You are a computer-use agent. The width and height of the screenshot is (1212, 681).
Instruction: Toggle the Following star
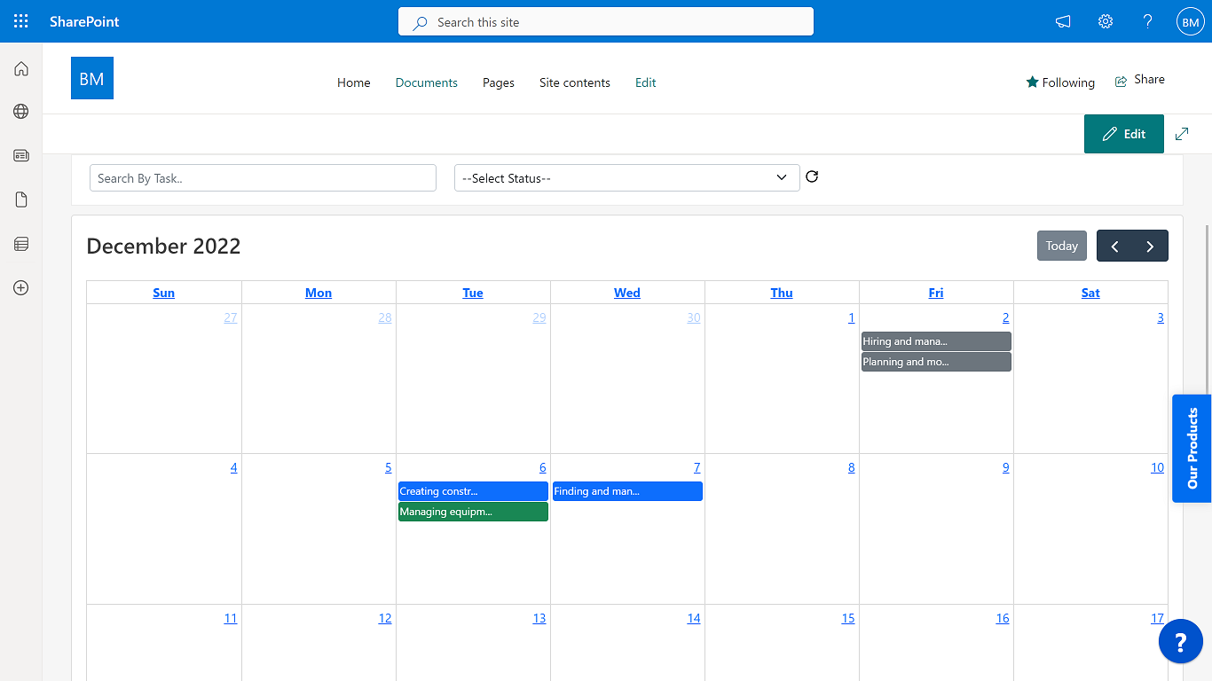(x=1060, y=82)
